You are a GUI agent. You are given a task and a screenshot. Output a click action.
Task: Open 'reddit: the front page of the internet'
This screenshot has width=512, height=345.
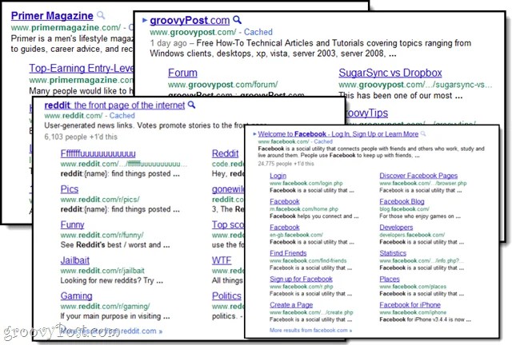[114, 105]
